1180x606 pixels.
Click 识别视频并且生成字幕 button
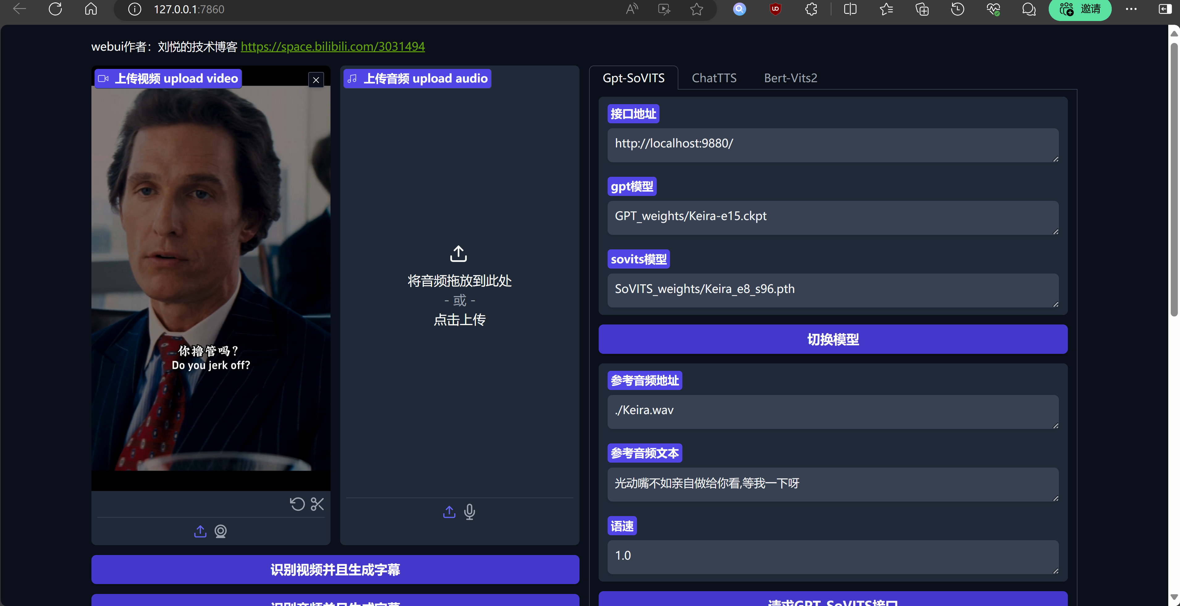click(x=335, y=569)
